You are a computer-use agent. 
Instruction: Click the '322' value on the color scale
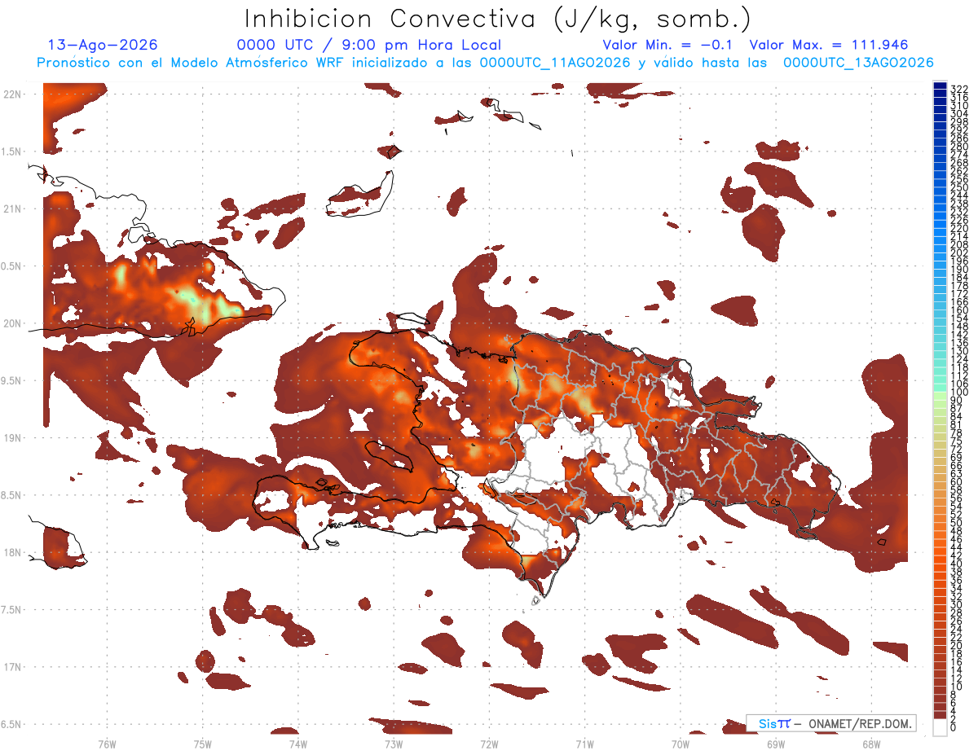pyautogui.click(x=958, y=88)
